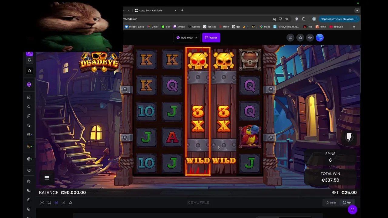Click the install app icon in the address bar

coord(280,19)
